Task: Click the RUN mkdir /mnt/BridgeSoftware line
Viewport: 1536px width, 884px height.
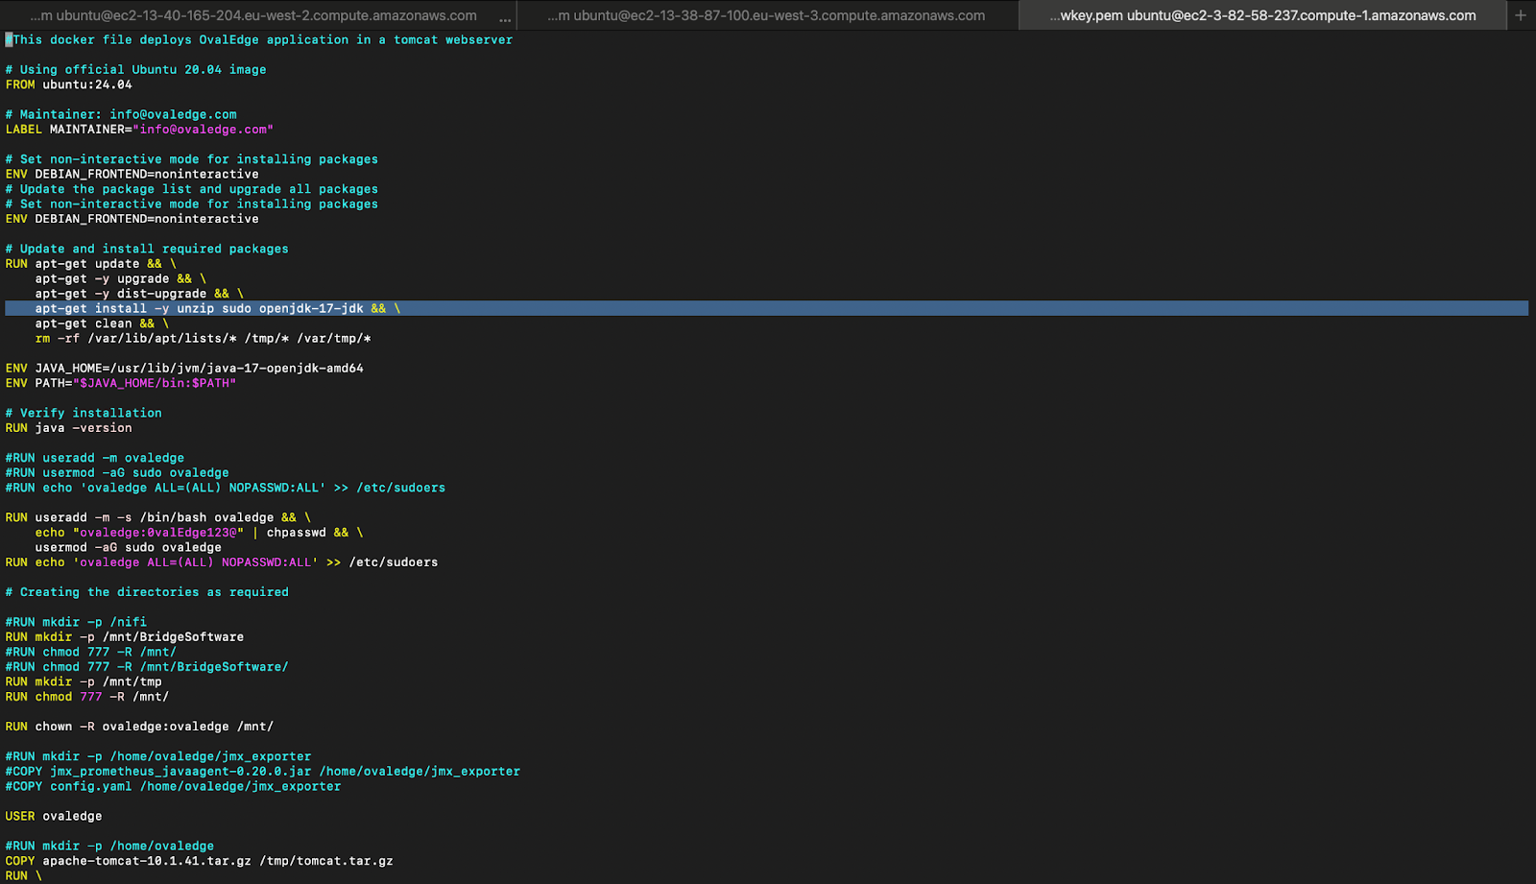Action: pyautogui.click(x=125, y=637)
